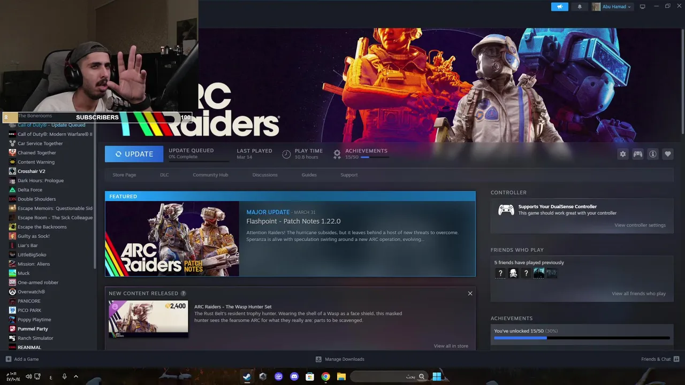The image size is (685, 385).
Task: Click the ARC Raiders patch notes thumbnail
Action: point(172,238)
